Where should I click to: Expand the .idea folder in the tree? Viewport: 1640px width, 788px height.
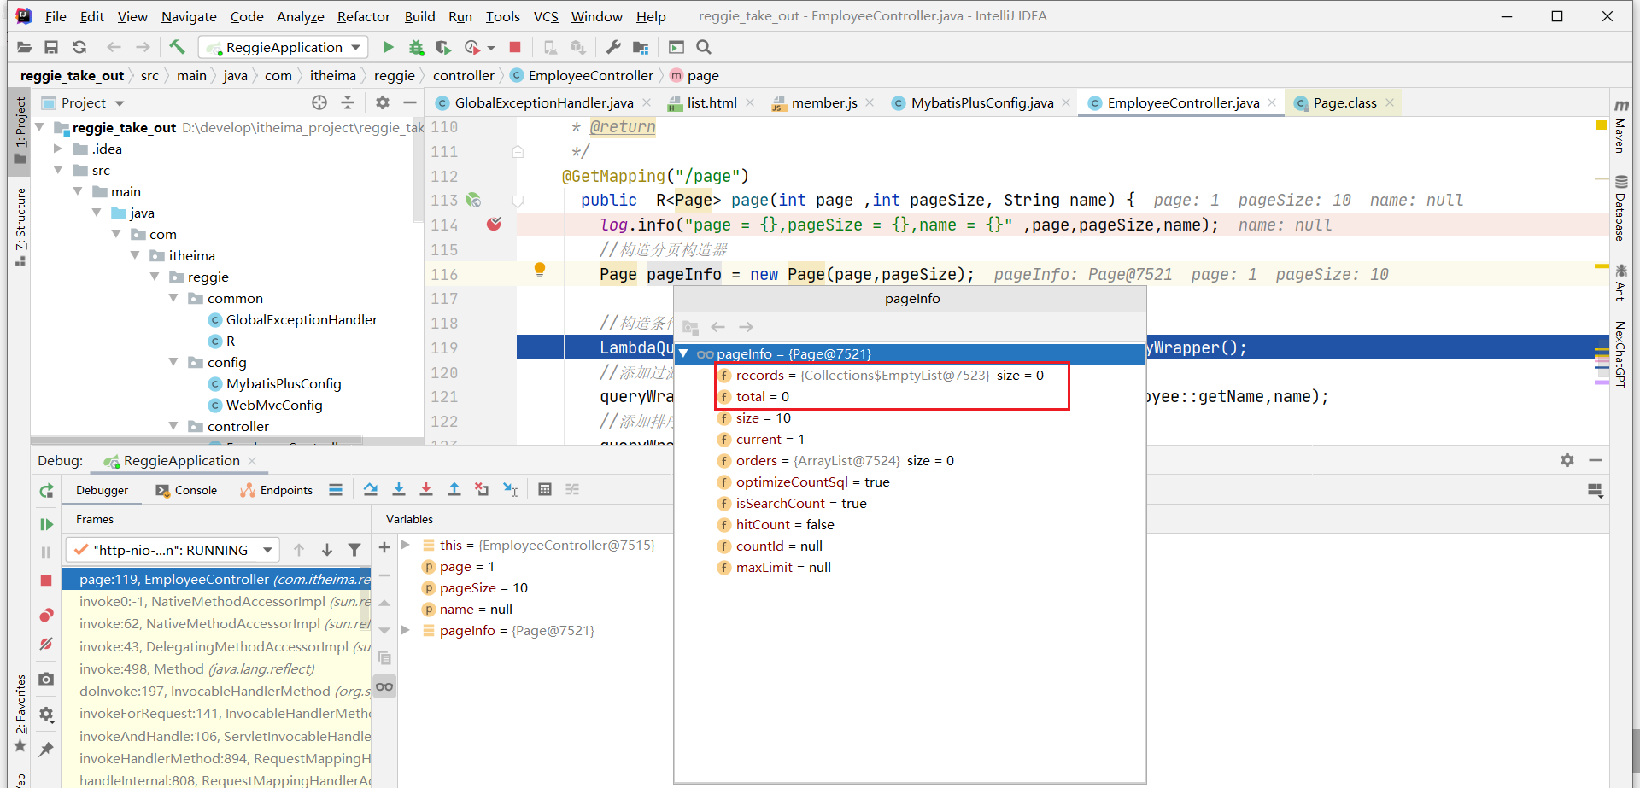pyautogui.click(x=58, y=149)
